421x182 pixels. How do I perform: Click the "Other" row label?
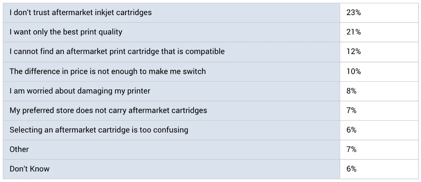tap(19, 149)
